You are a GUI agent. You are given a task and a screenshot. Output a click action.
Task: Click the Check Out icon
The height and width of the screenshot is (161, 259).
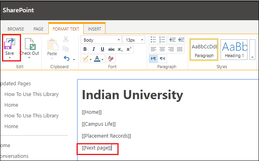30,44
